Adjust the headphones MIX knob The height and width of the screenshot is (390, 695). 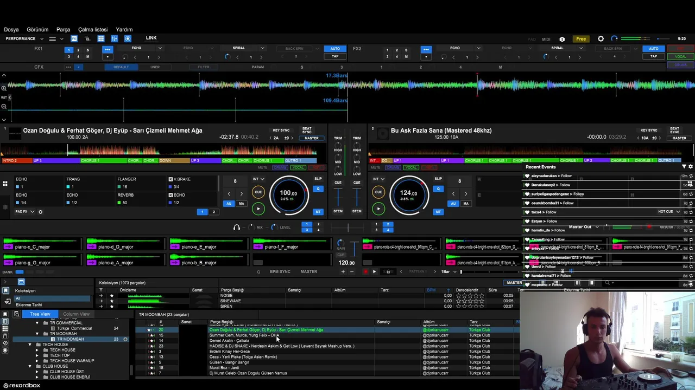251,227
